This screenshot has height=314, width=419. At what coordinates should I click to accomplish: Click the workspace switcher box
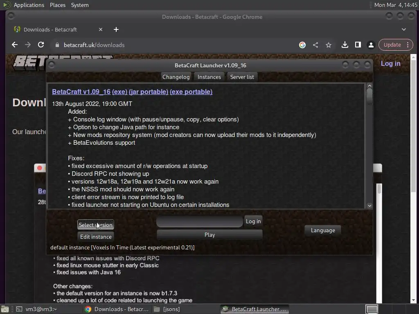pos(372,309)
